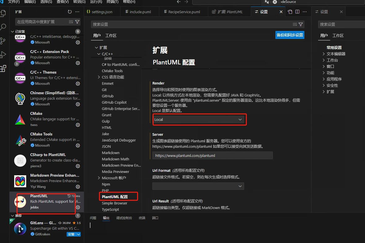The width and height of the screenshot is (365, 243).
Task: Open settings JSON file icon in editor toolbar
Action: tap(290, 12)
